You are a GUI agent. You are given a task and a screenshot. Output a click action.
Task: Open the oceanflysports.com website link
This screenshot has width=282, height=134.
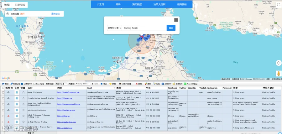click(x=68, y=92)
